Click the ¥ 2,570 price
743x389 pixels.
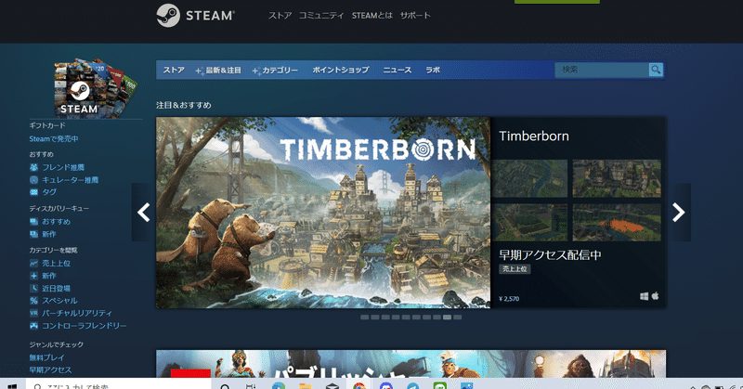coord(509,299)
